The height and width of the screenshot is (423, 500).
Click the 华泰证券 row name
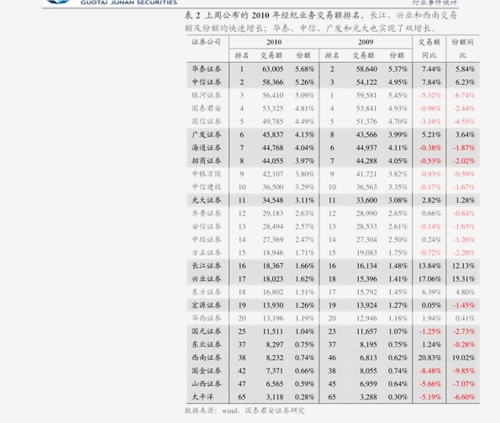point(207,69)
